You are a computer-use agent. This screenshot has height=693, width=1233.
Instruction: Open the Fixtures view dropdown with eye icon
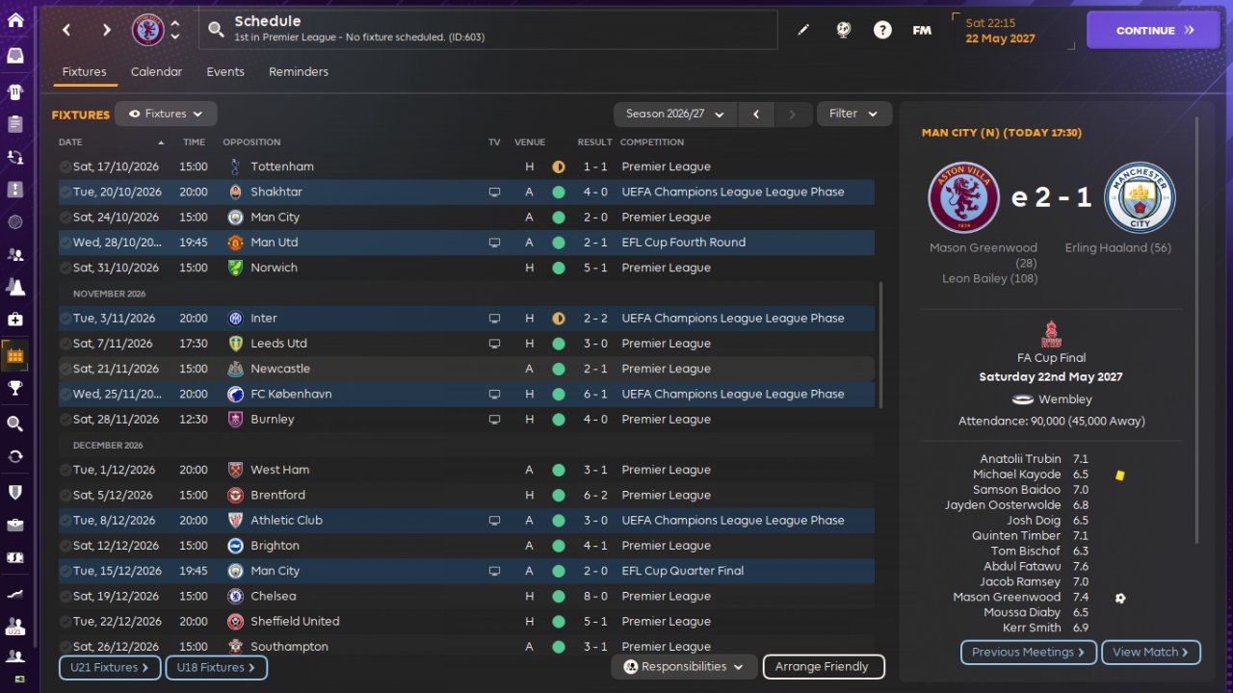pos(166,114)
